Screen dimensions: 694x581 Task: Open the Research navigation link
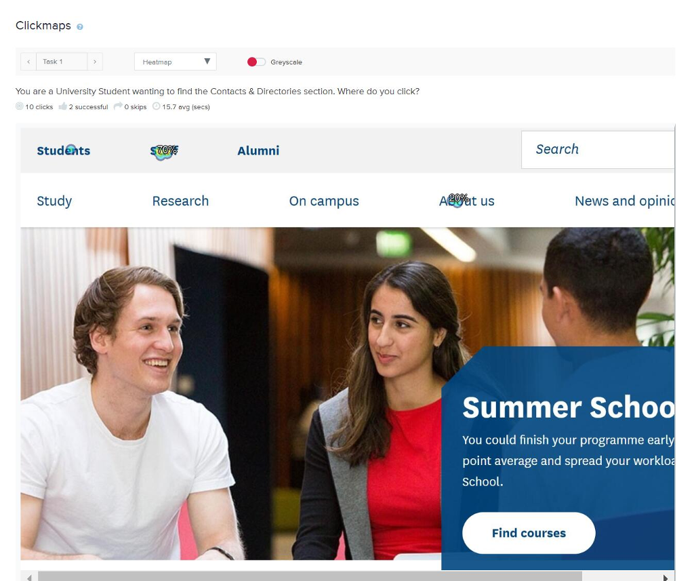point(180,201)
